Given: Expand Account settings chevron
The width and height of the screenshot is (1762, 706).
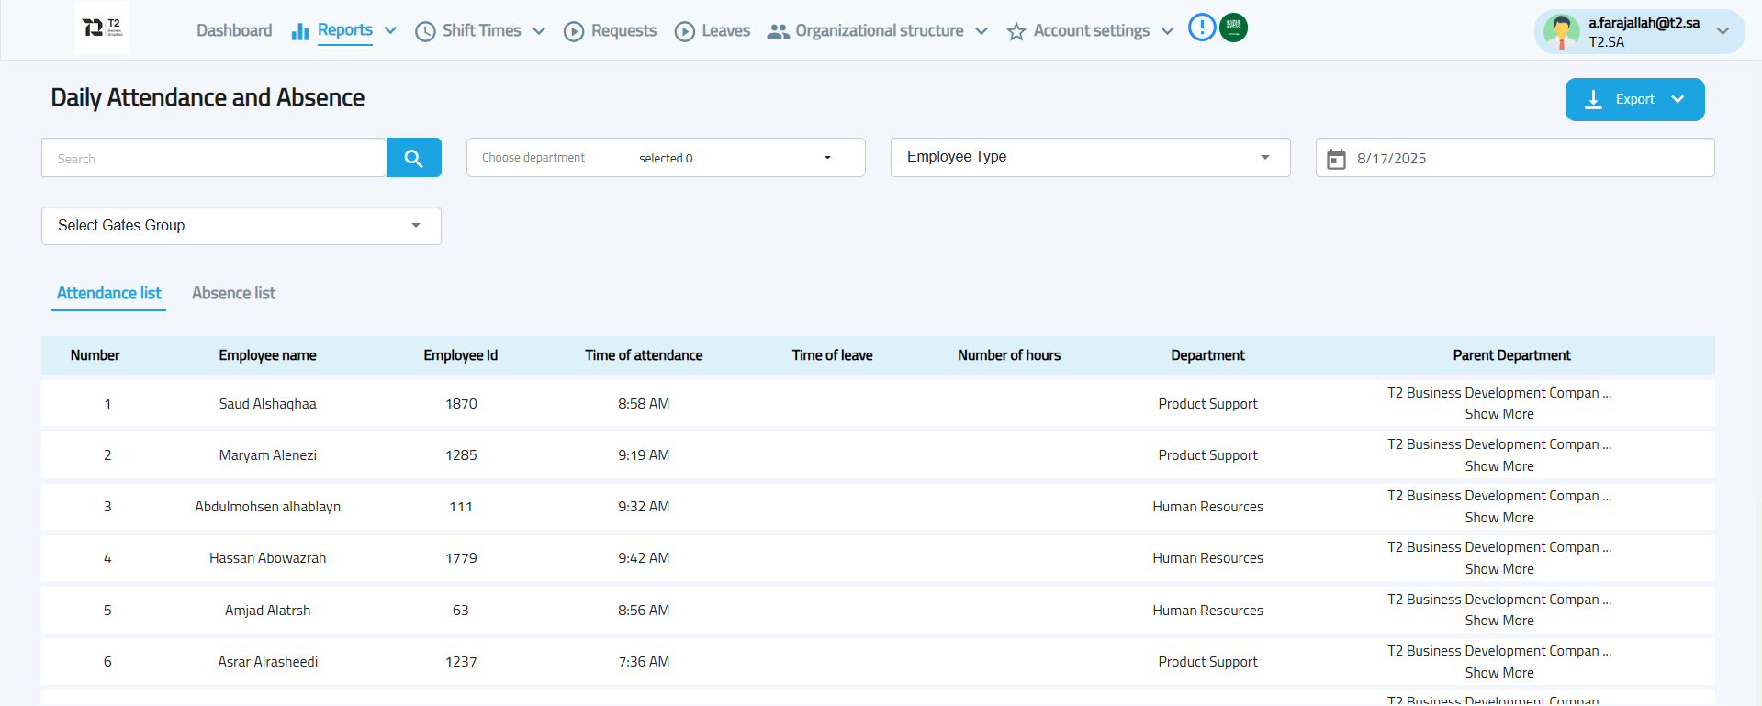Looking at the screenshot, I should click(1168, 31).
